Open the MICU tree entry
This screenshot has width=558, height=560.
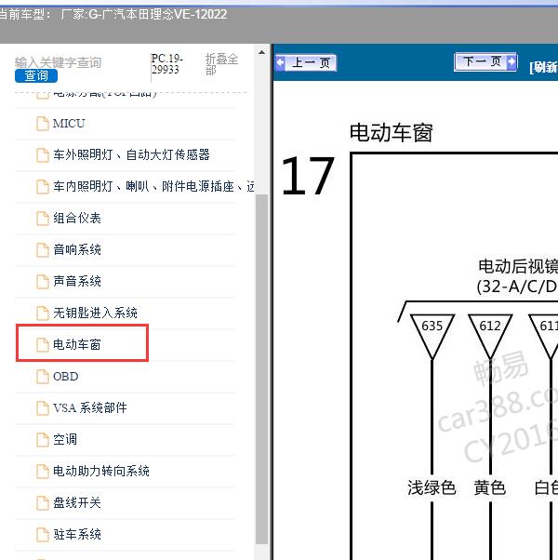coord(69,124)
